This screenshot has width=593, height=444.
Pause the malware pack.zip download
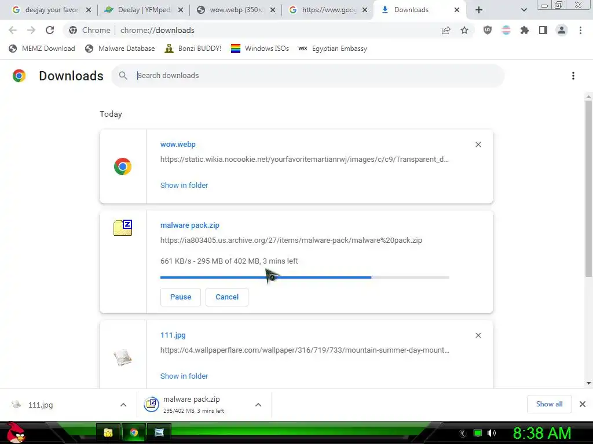(x=181, y=297)
